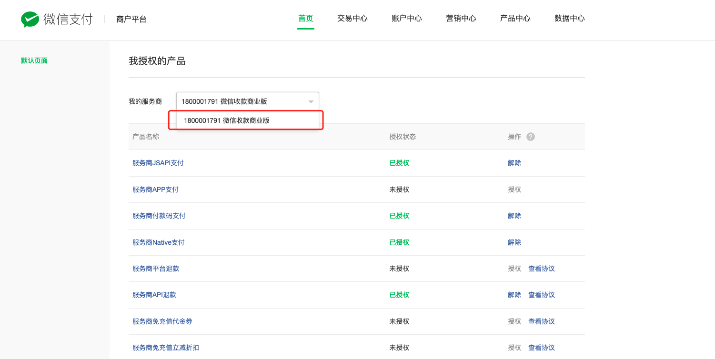The image size is (715, 359).
Task: Open the 我的服务商 dropdown box
Action: point(248,101)
